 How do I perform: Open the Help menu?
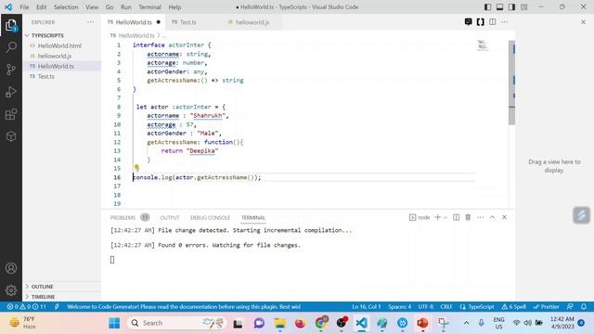[x=174, y=7]
